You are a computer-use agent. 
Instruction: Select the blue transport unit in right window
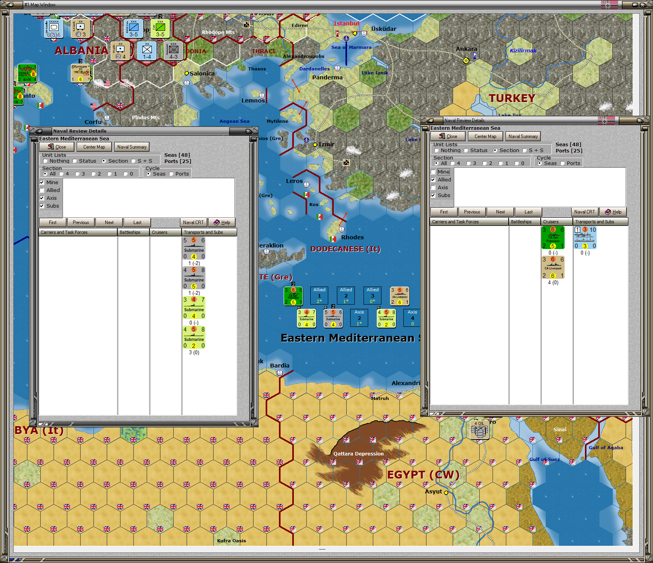point(585,238)
